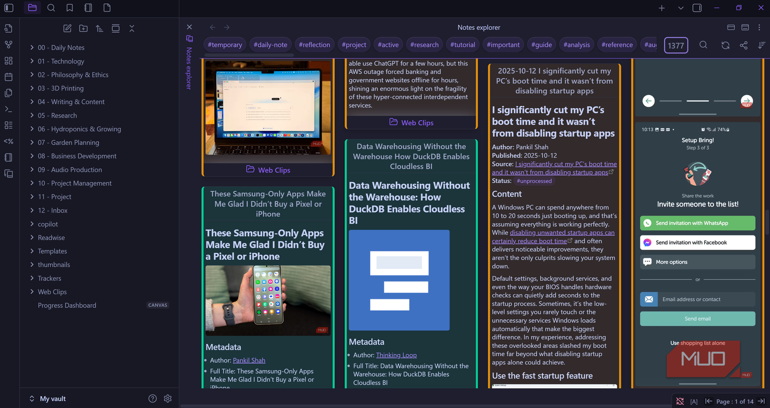This screenshot has width=770, height=408.
Task: Filter by the #daily-note tag
Action: coord(271,45)
